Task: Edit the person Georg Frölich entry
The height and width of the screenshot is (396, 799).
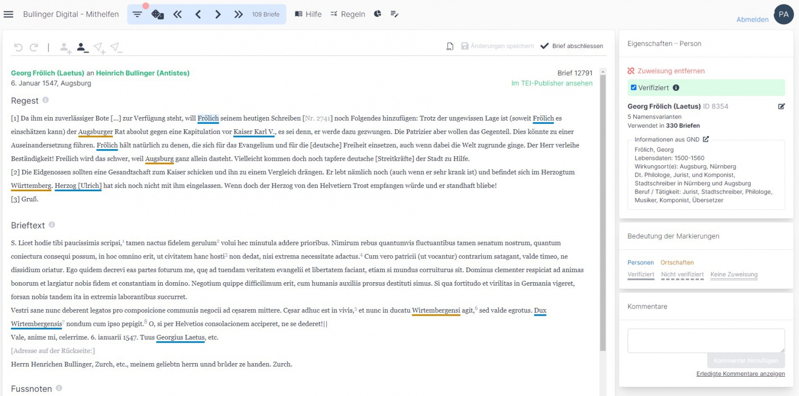Action: point(781,107)
